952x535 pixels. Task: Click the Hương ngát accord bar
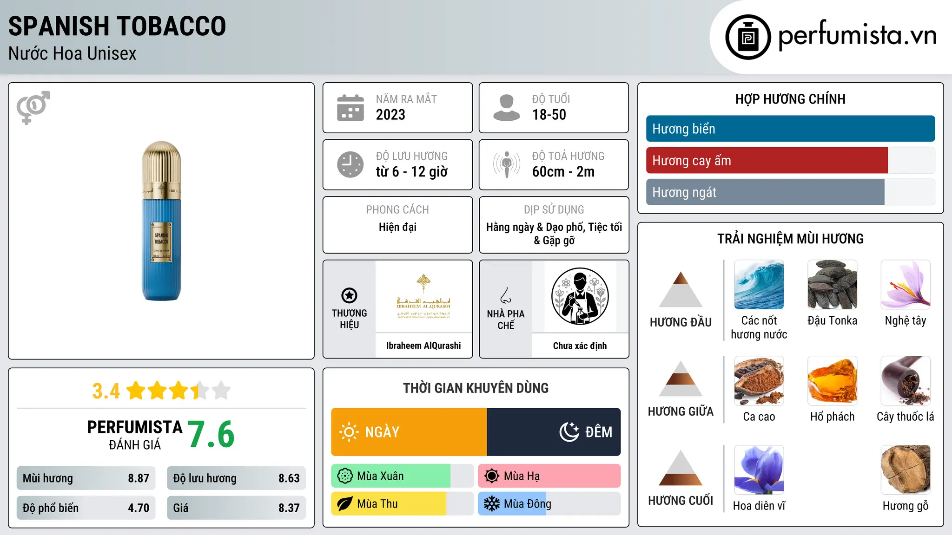[x=791, y=192]
